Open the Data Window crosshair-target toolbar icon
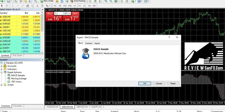 [21, 1]
